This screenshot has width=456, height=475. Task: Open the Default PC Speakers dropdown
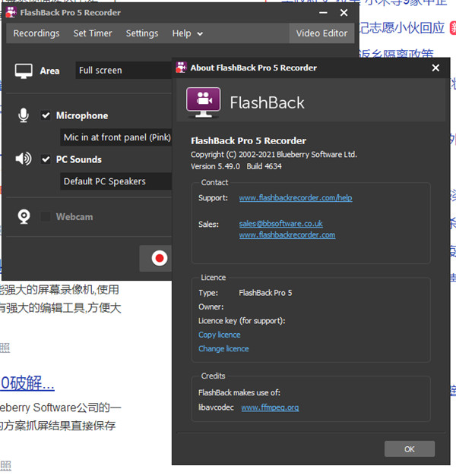pos(116,181)
